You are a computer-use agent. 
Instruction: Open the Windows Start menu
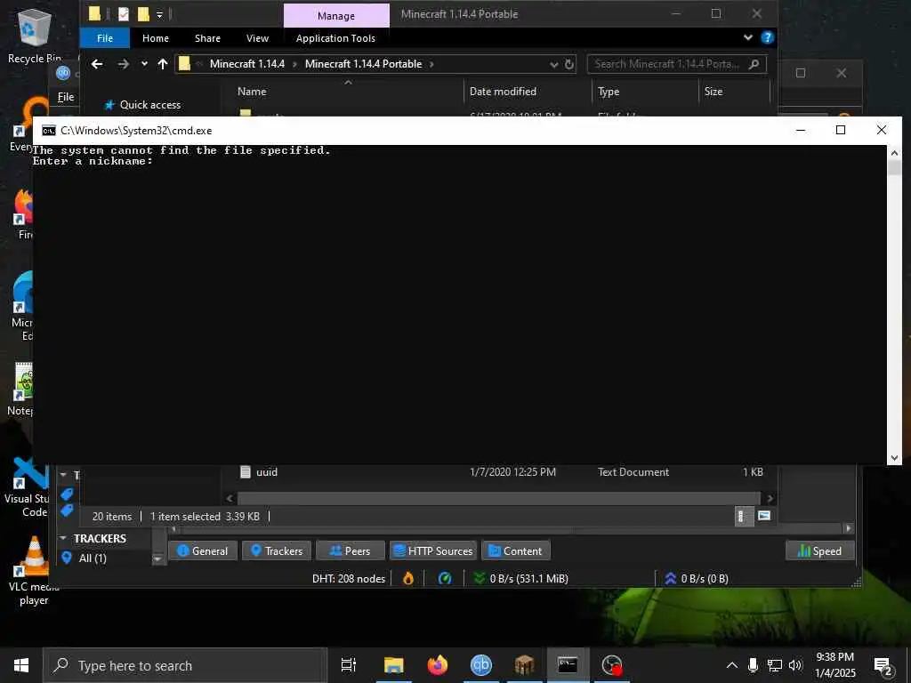click(21, 665)
